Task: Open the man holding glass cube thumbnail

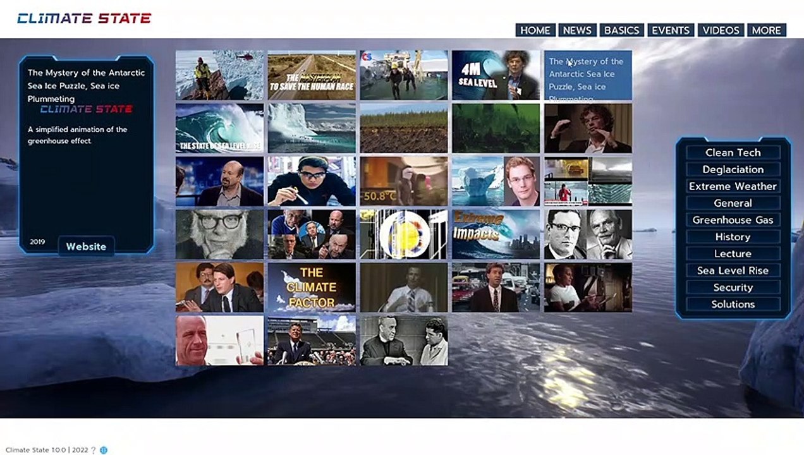Action: (x=219, y=341)
